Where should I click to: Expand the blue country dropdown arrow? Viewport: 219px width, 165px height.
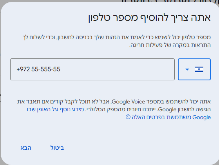tap(187, 69)
